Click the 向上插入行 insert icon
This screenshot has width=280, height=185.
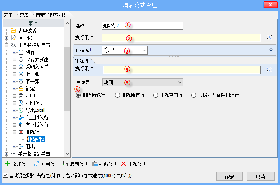pyautogui.click(x=21, y=117)
